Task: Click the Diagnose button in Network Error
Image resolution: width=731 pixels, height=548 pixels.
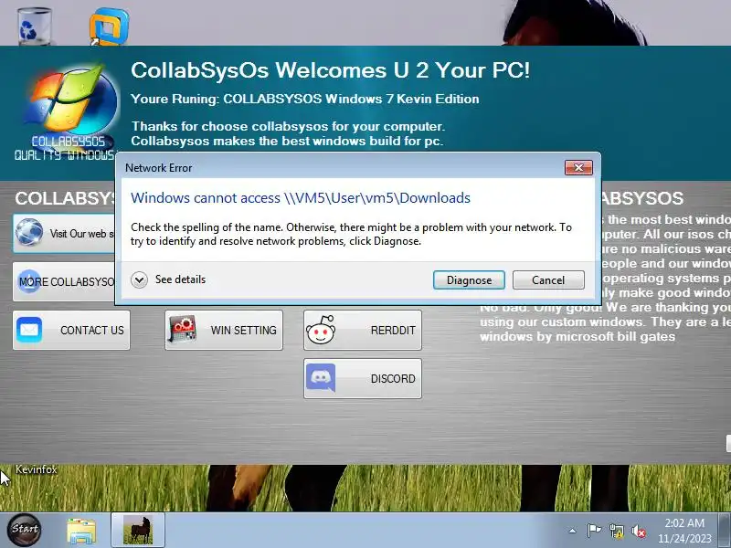Action: [469, 280]
